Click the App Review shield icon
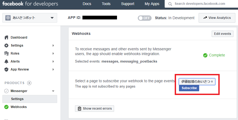 point(6,69)
